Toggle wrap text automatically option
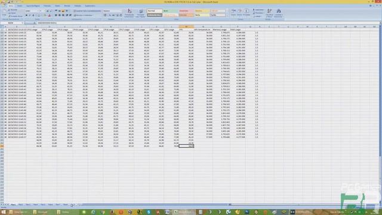Image resolution: width=382 pixels, height=215 pixels. coord(87,11)
